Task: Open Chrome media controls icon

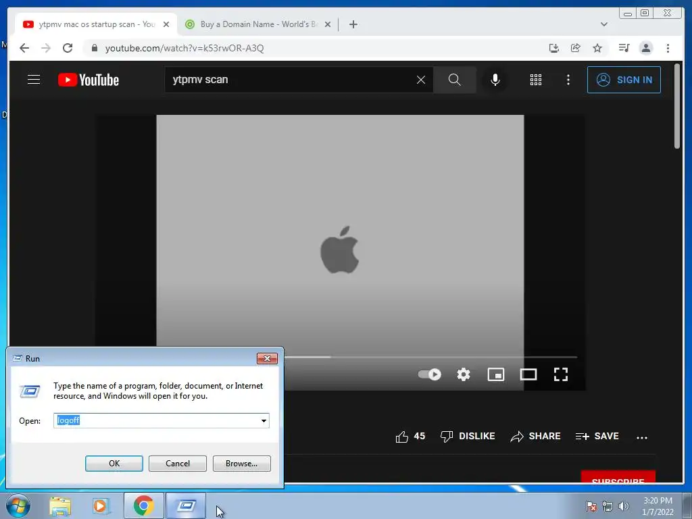Action: (624, 48)
